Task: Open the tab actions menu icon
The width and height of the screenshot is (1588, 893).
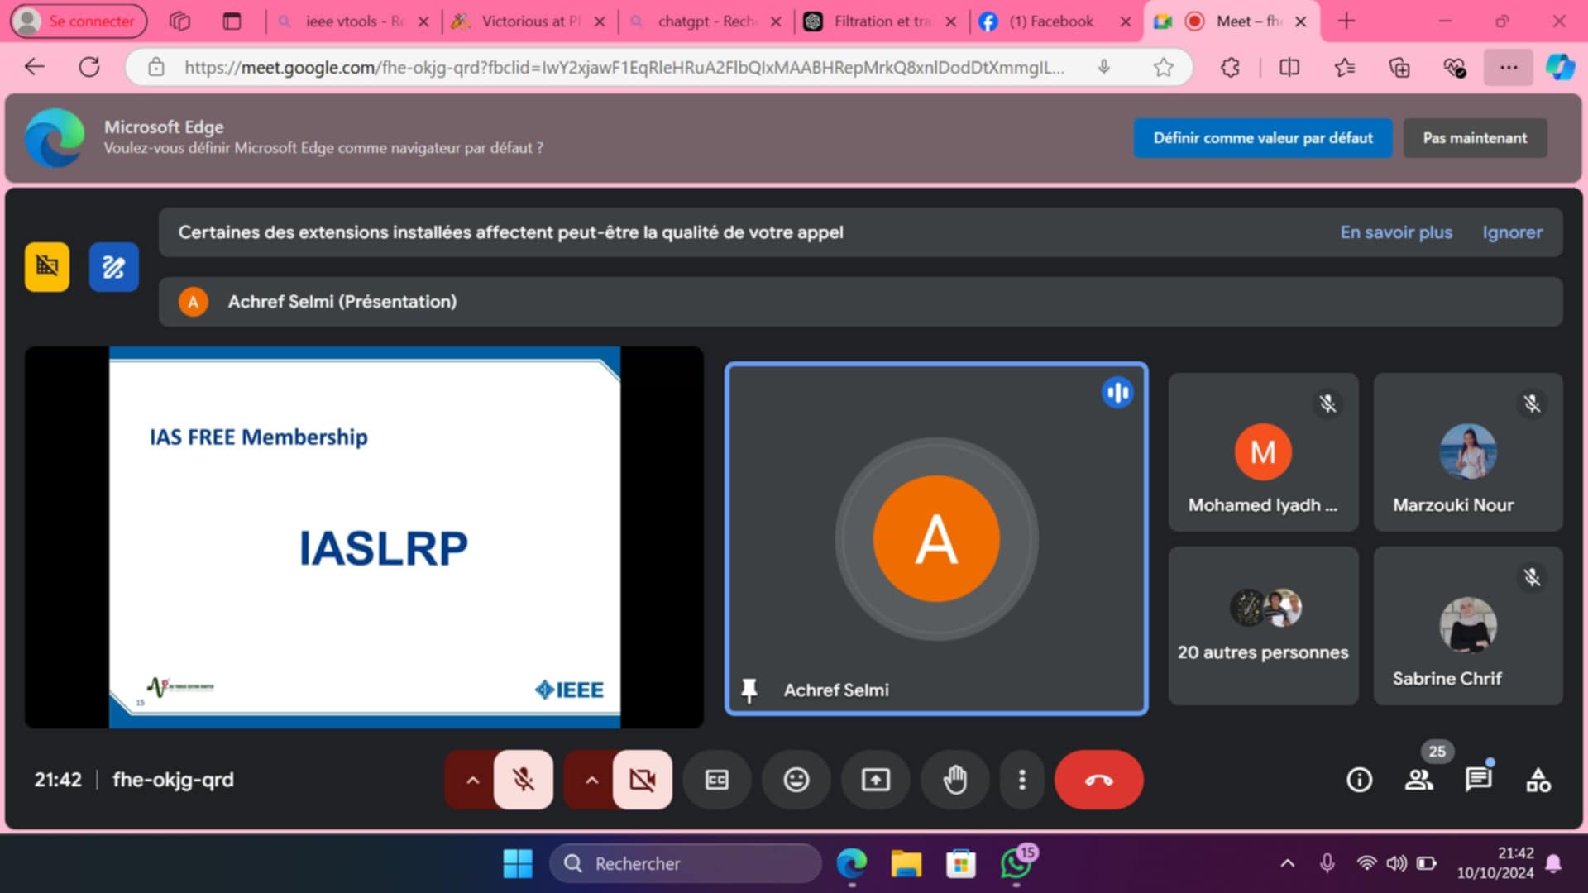Action: point(232,21)
